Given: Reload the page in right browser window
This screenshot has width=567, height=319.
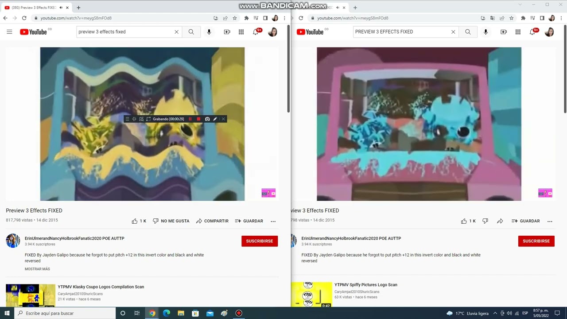Looking at the screenshot, I should pos(301,18).
